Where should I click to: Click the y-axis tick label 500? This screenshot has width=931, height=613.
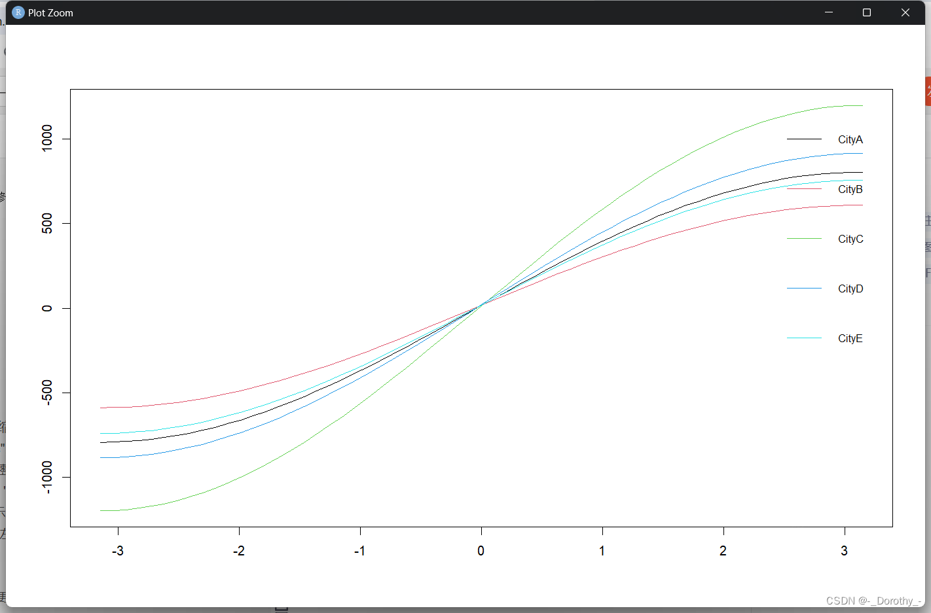[x=47, y=223]
